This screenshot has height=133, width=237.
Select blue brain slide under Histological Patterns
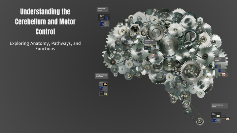[104, 89]
